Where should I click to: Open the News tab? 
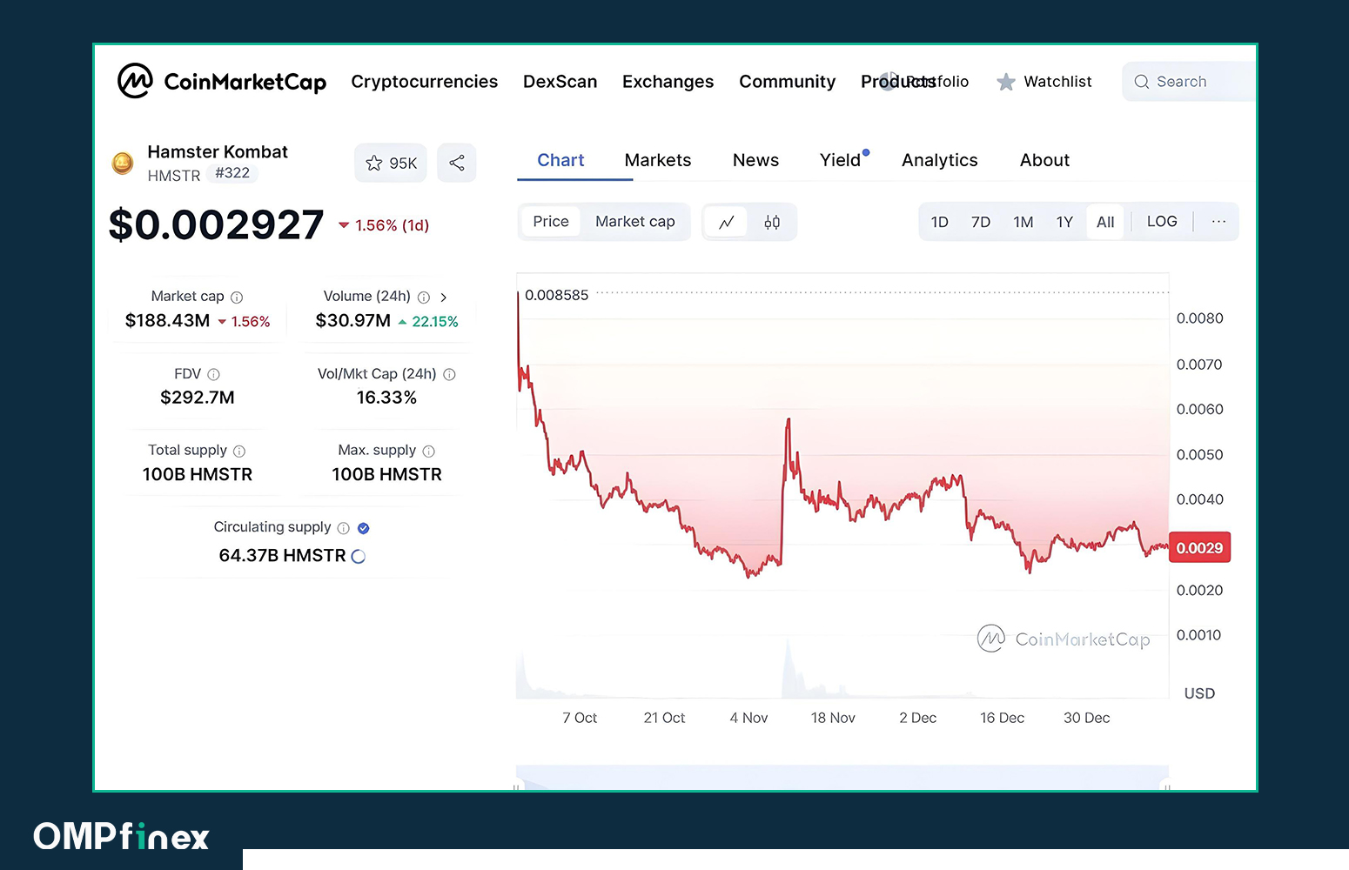tap(755, 160)
